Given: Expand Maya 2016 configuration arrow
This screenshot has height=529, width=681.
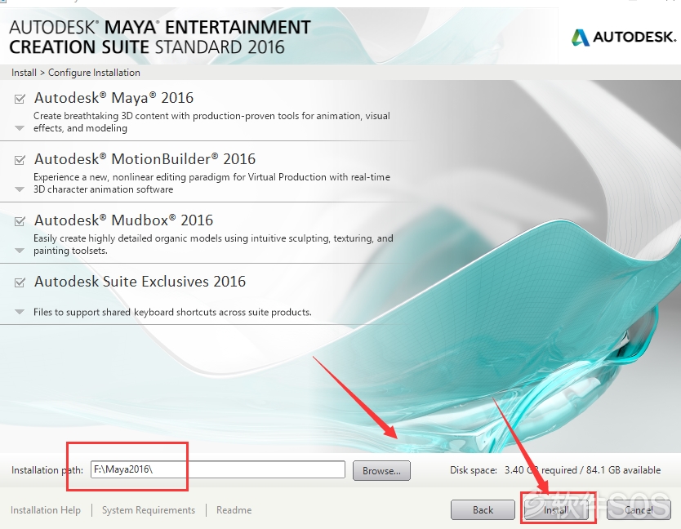Looking at the screenshot, I should 20,128.
